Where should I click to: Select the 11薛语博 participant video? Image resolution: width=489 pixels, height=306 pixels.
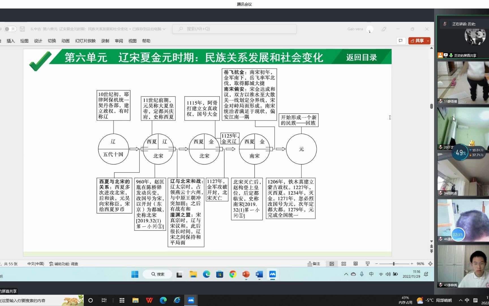coord(463,83)
